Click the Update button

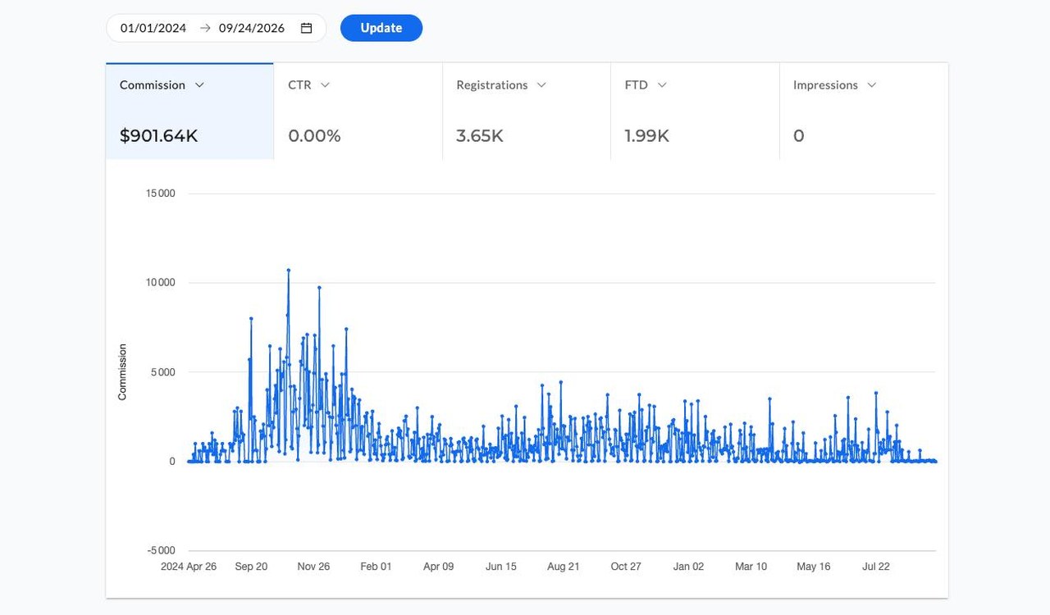[381, 28]
